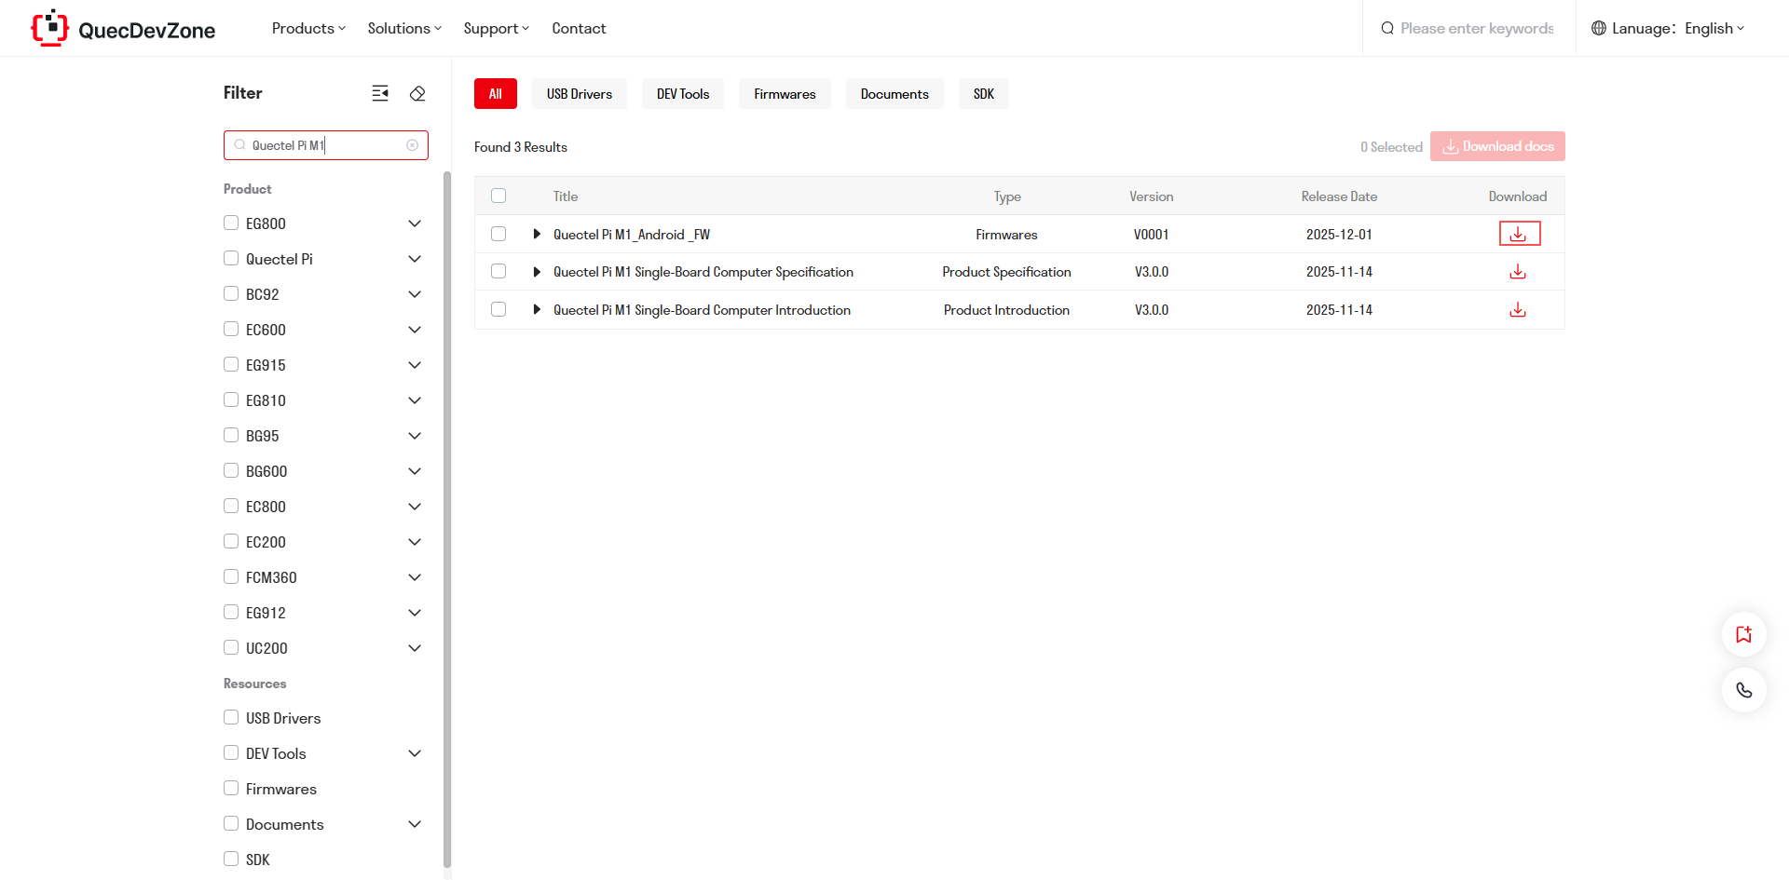Collapse the filter panel using the list icon
Viewport: 1789px width, 880px height.
[380, 93]
